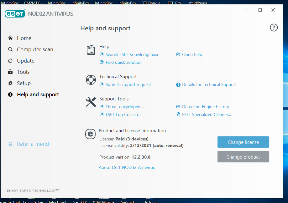Click the Change product button
The width and height of the screenshot is (288, 203).
coord(243,157)
